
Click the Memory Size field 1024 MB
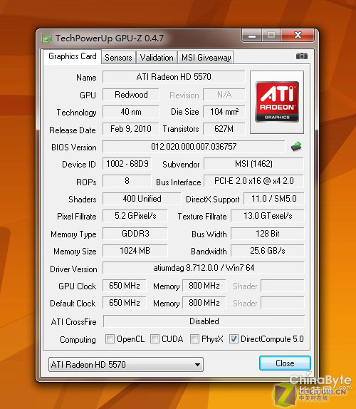tap(135, 251)
